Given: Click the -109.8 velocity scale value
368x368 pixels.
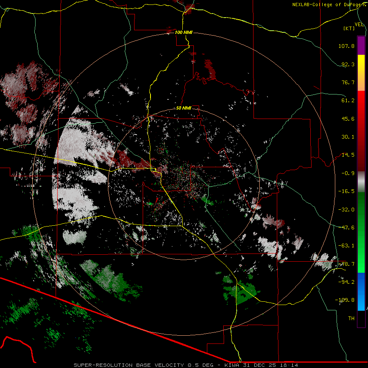Looking at the screenshot, I should coord(345,300).
